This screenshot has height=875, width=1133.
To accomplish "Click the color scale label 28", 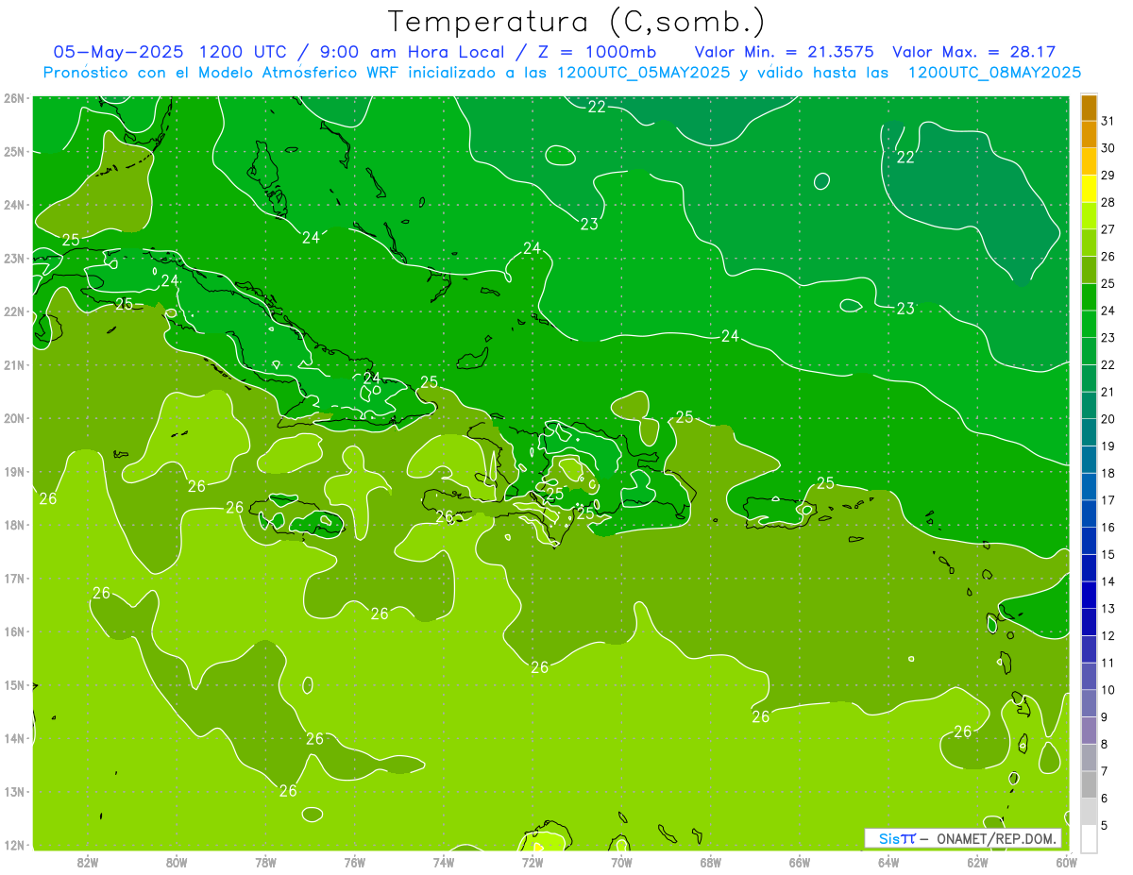I will [1108, 202].
